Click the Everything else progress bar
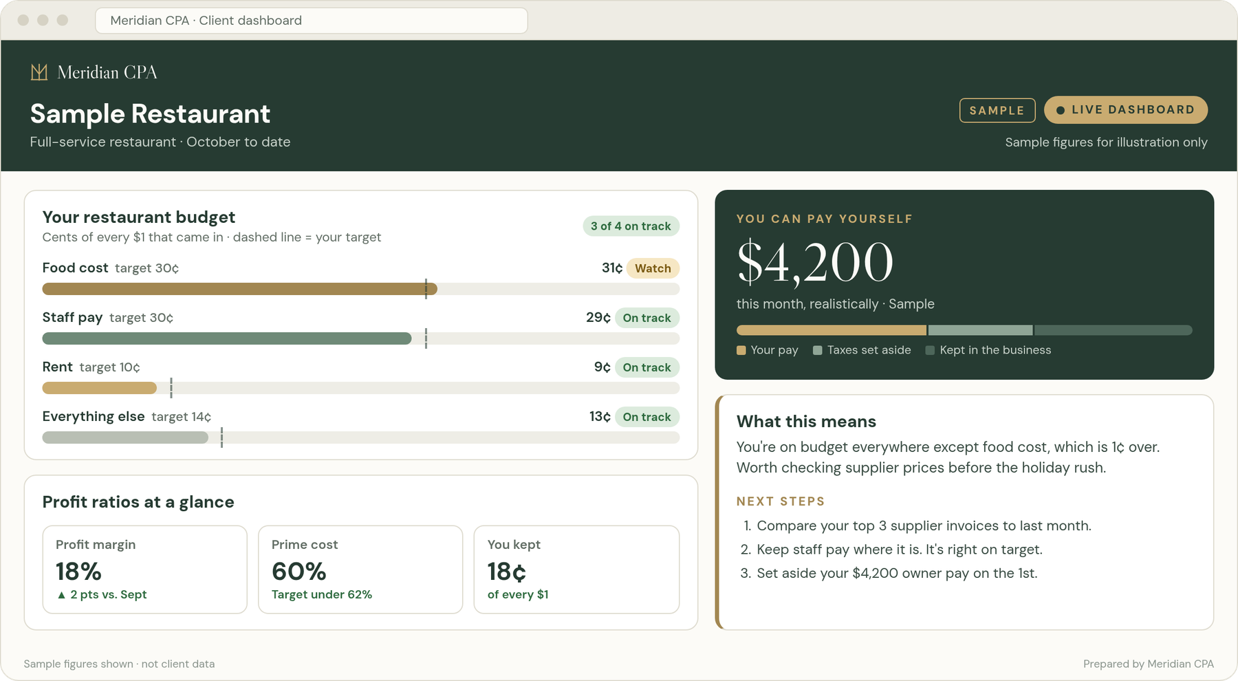Image resolution: width=1238 pixels, height=681 pixels. (x=361, y=437)
